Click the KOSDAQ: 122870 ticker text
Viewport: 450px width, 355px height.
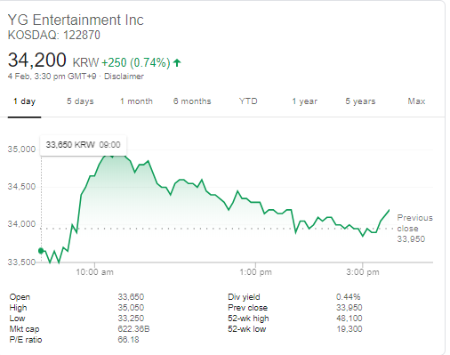click(54, 36)
